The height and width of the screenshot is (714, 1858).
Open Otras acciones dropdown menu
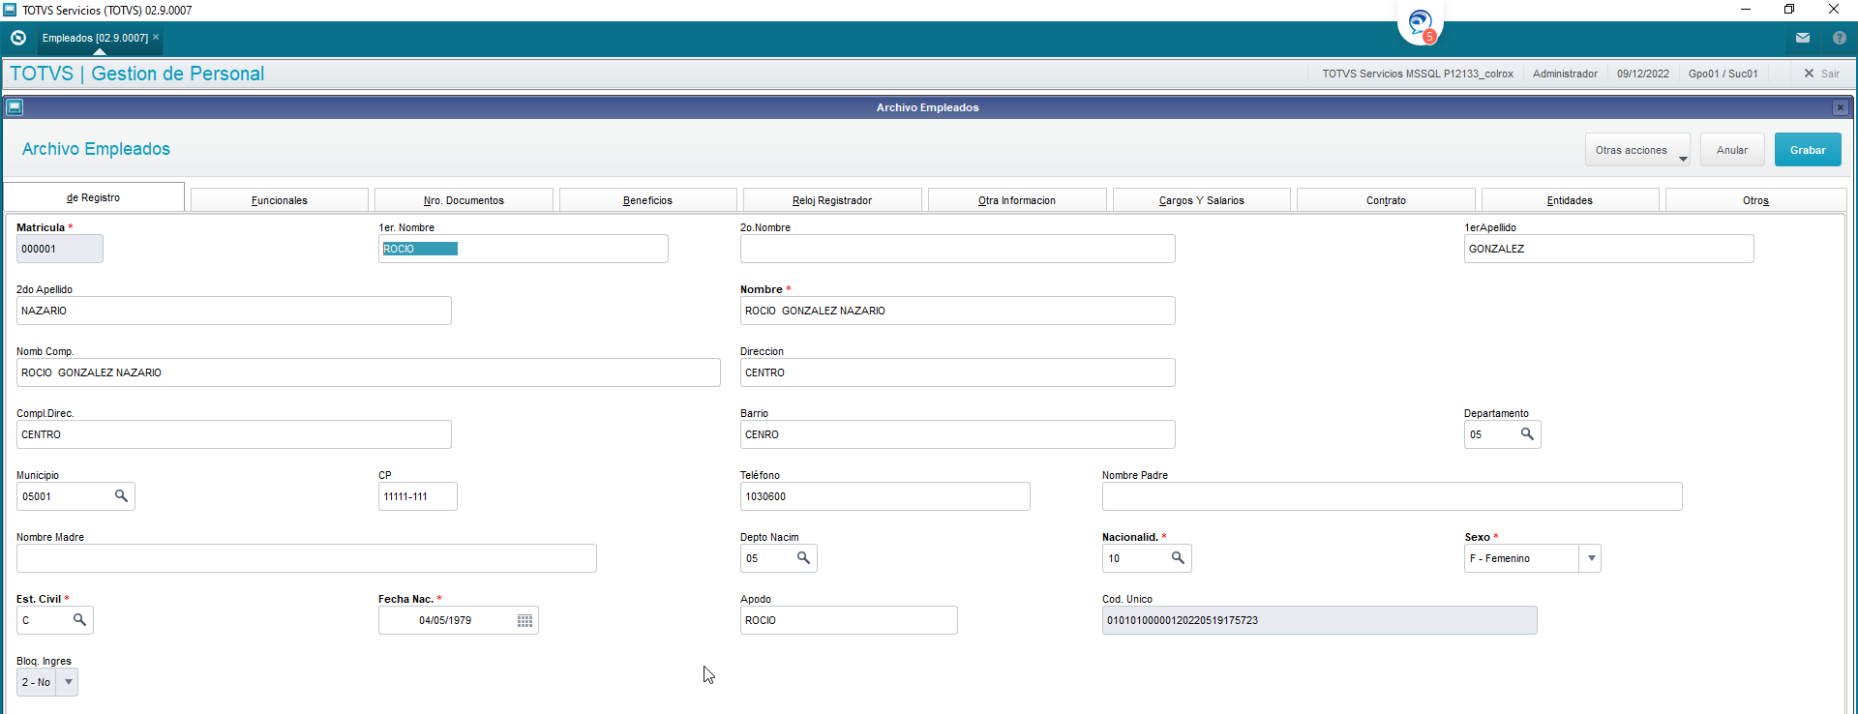[1637, 150]
